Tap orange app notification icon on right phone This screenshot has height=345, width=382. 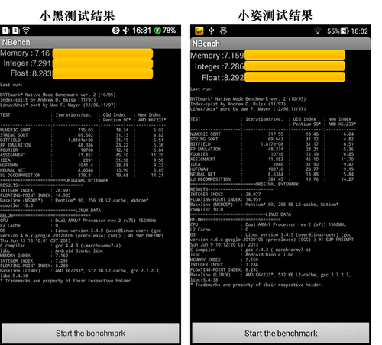(x=199, y=31)
